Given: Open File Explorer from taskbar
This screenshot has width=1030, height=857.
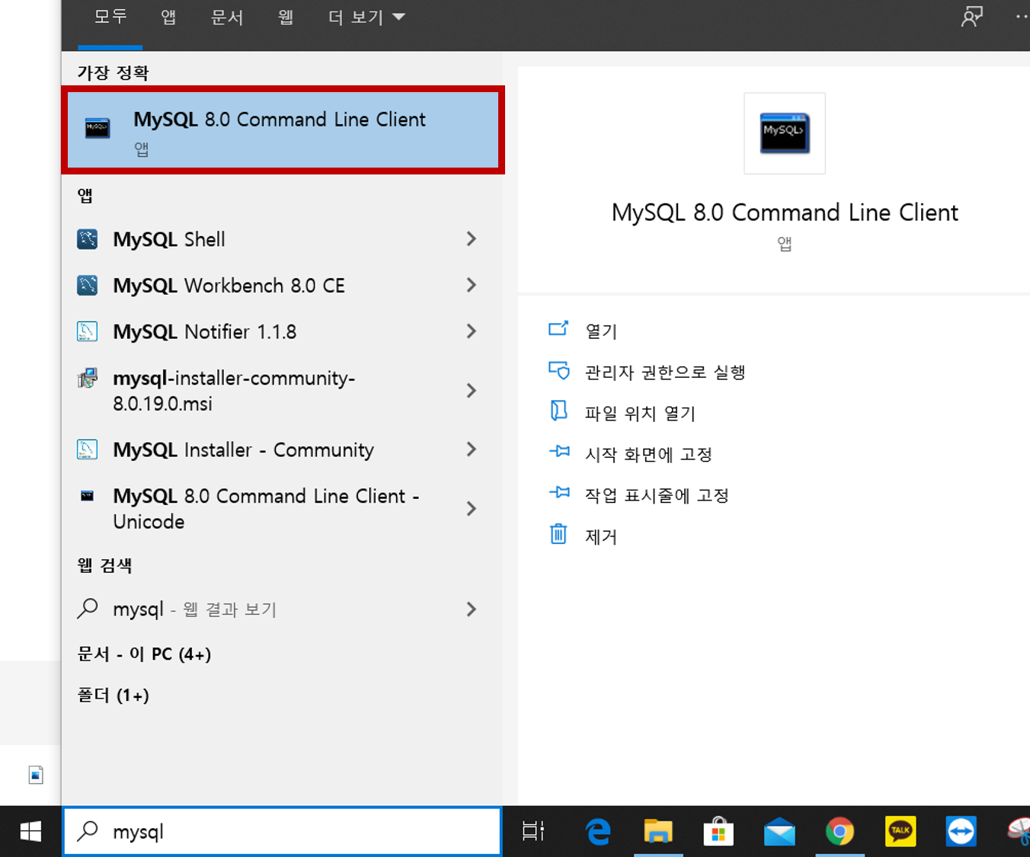Looking at the screenshot, I should 658,831.
